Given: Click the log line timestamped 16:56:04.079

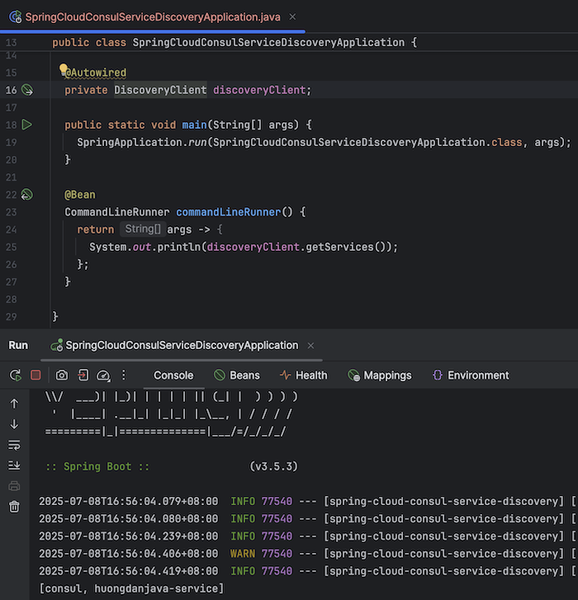Looking at the screenshot, I should click(x=308, y=501).
